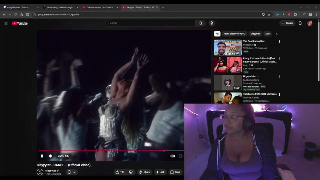Like the video with thumbs up 19K

pyautogui.click(x=120, y=172)
